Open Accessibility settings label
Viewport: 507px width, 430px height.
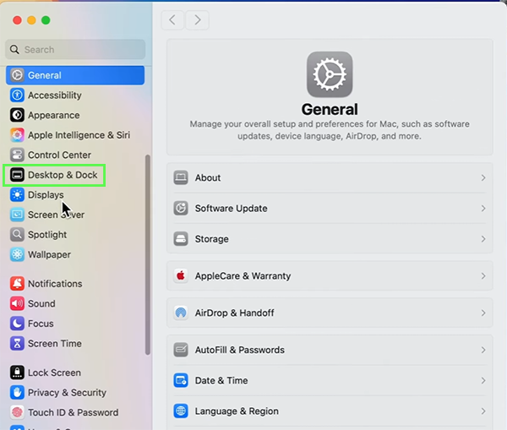pyautogui.click(x=55, y=95)
